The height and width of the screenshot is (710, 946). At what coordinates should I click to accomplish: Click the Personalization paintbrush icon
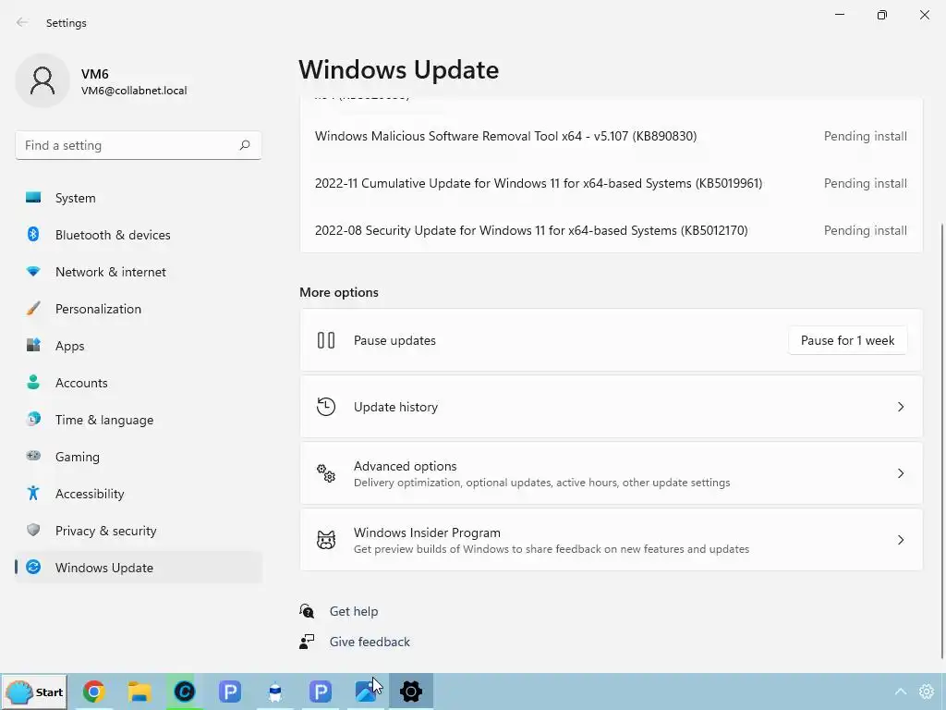(33, 309)
